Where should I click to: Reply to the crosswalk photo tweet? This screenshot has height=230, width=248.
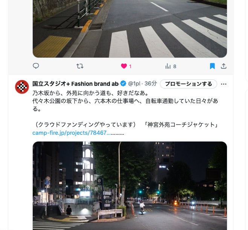pyautogui.click(x=36, y=66)
